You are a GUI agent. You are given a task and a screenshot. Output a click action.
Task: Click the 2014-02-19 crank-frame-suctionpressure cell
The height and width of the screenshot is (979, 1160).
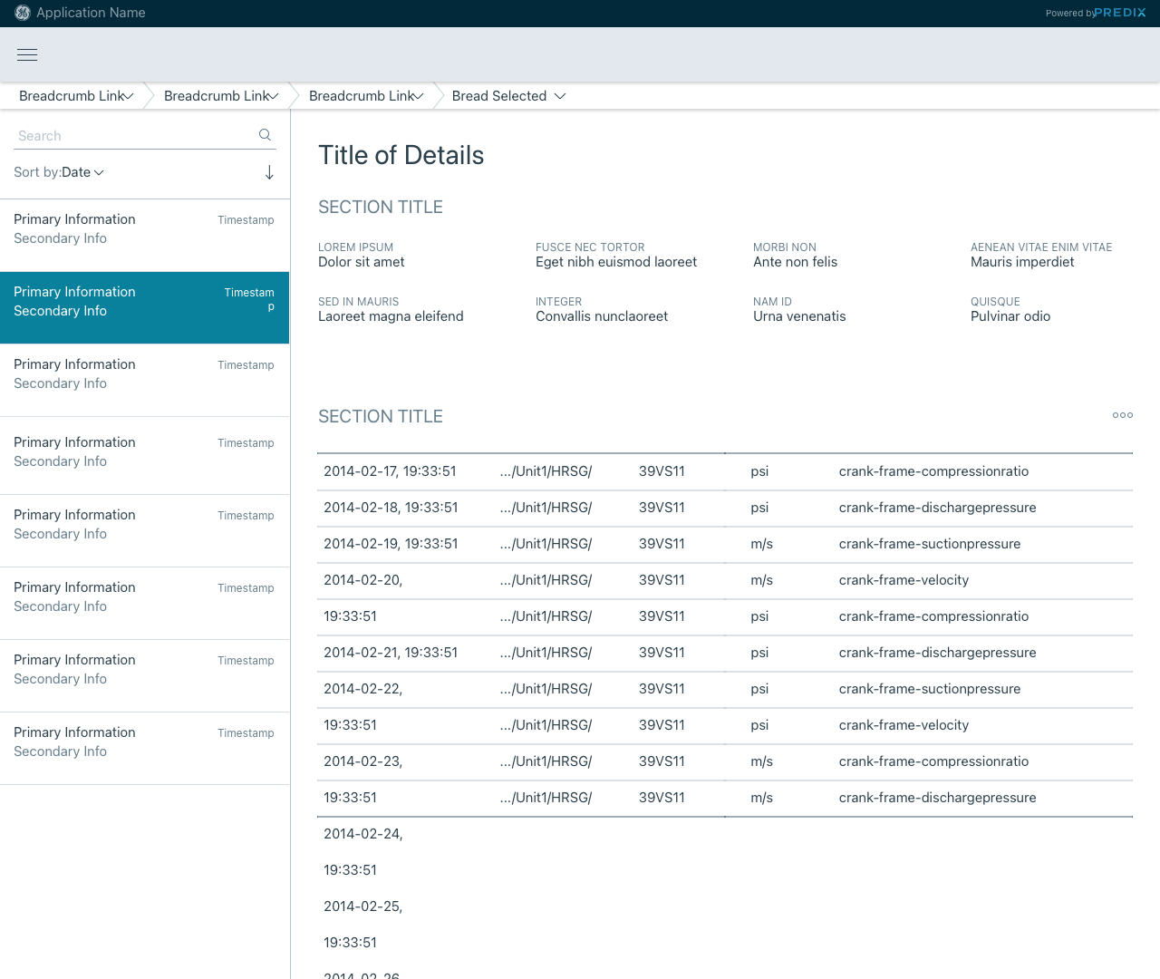(929, 544)
